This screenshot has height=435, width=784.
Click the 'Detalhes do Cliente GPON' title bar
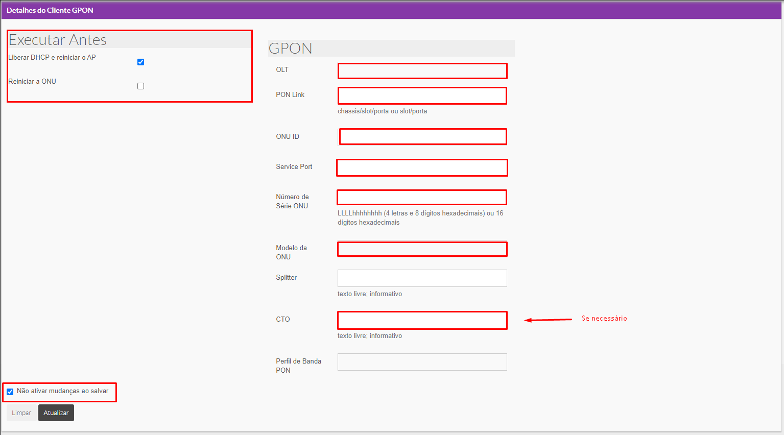click(50, 10)
